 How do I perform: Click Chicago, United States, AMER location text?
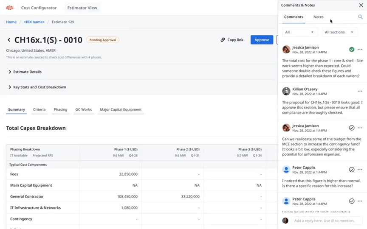tap(31, 50)
